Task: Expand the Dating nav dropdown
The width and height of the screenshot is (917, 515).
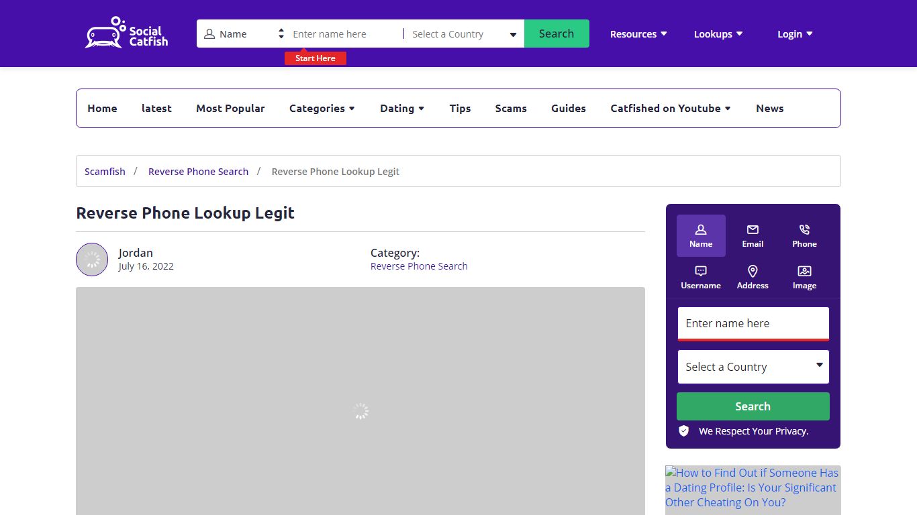Action: (402, 108)
